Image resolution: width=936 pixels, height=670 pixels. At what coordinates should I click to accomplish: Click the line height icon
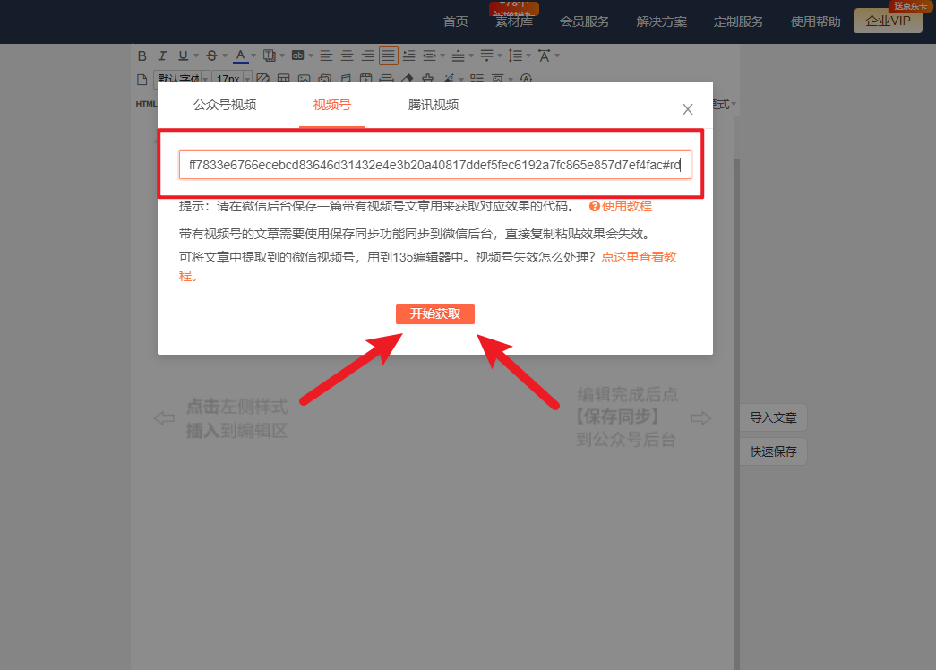515,56
